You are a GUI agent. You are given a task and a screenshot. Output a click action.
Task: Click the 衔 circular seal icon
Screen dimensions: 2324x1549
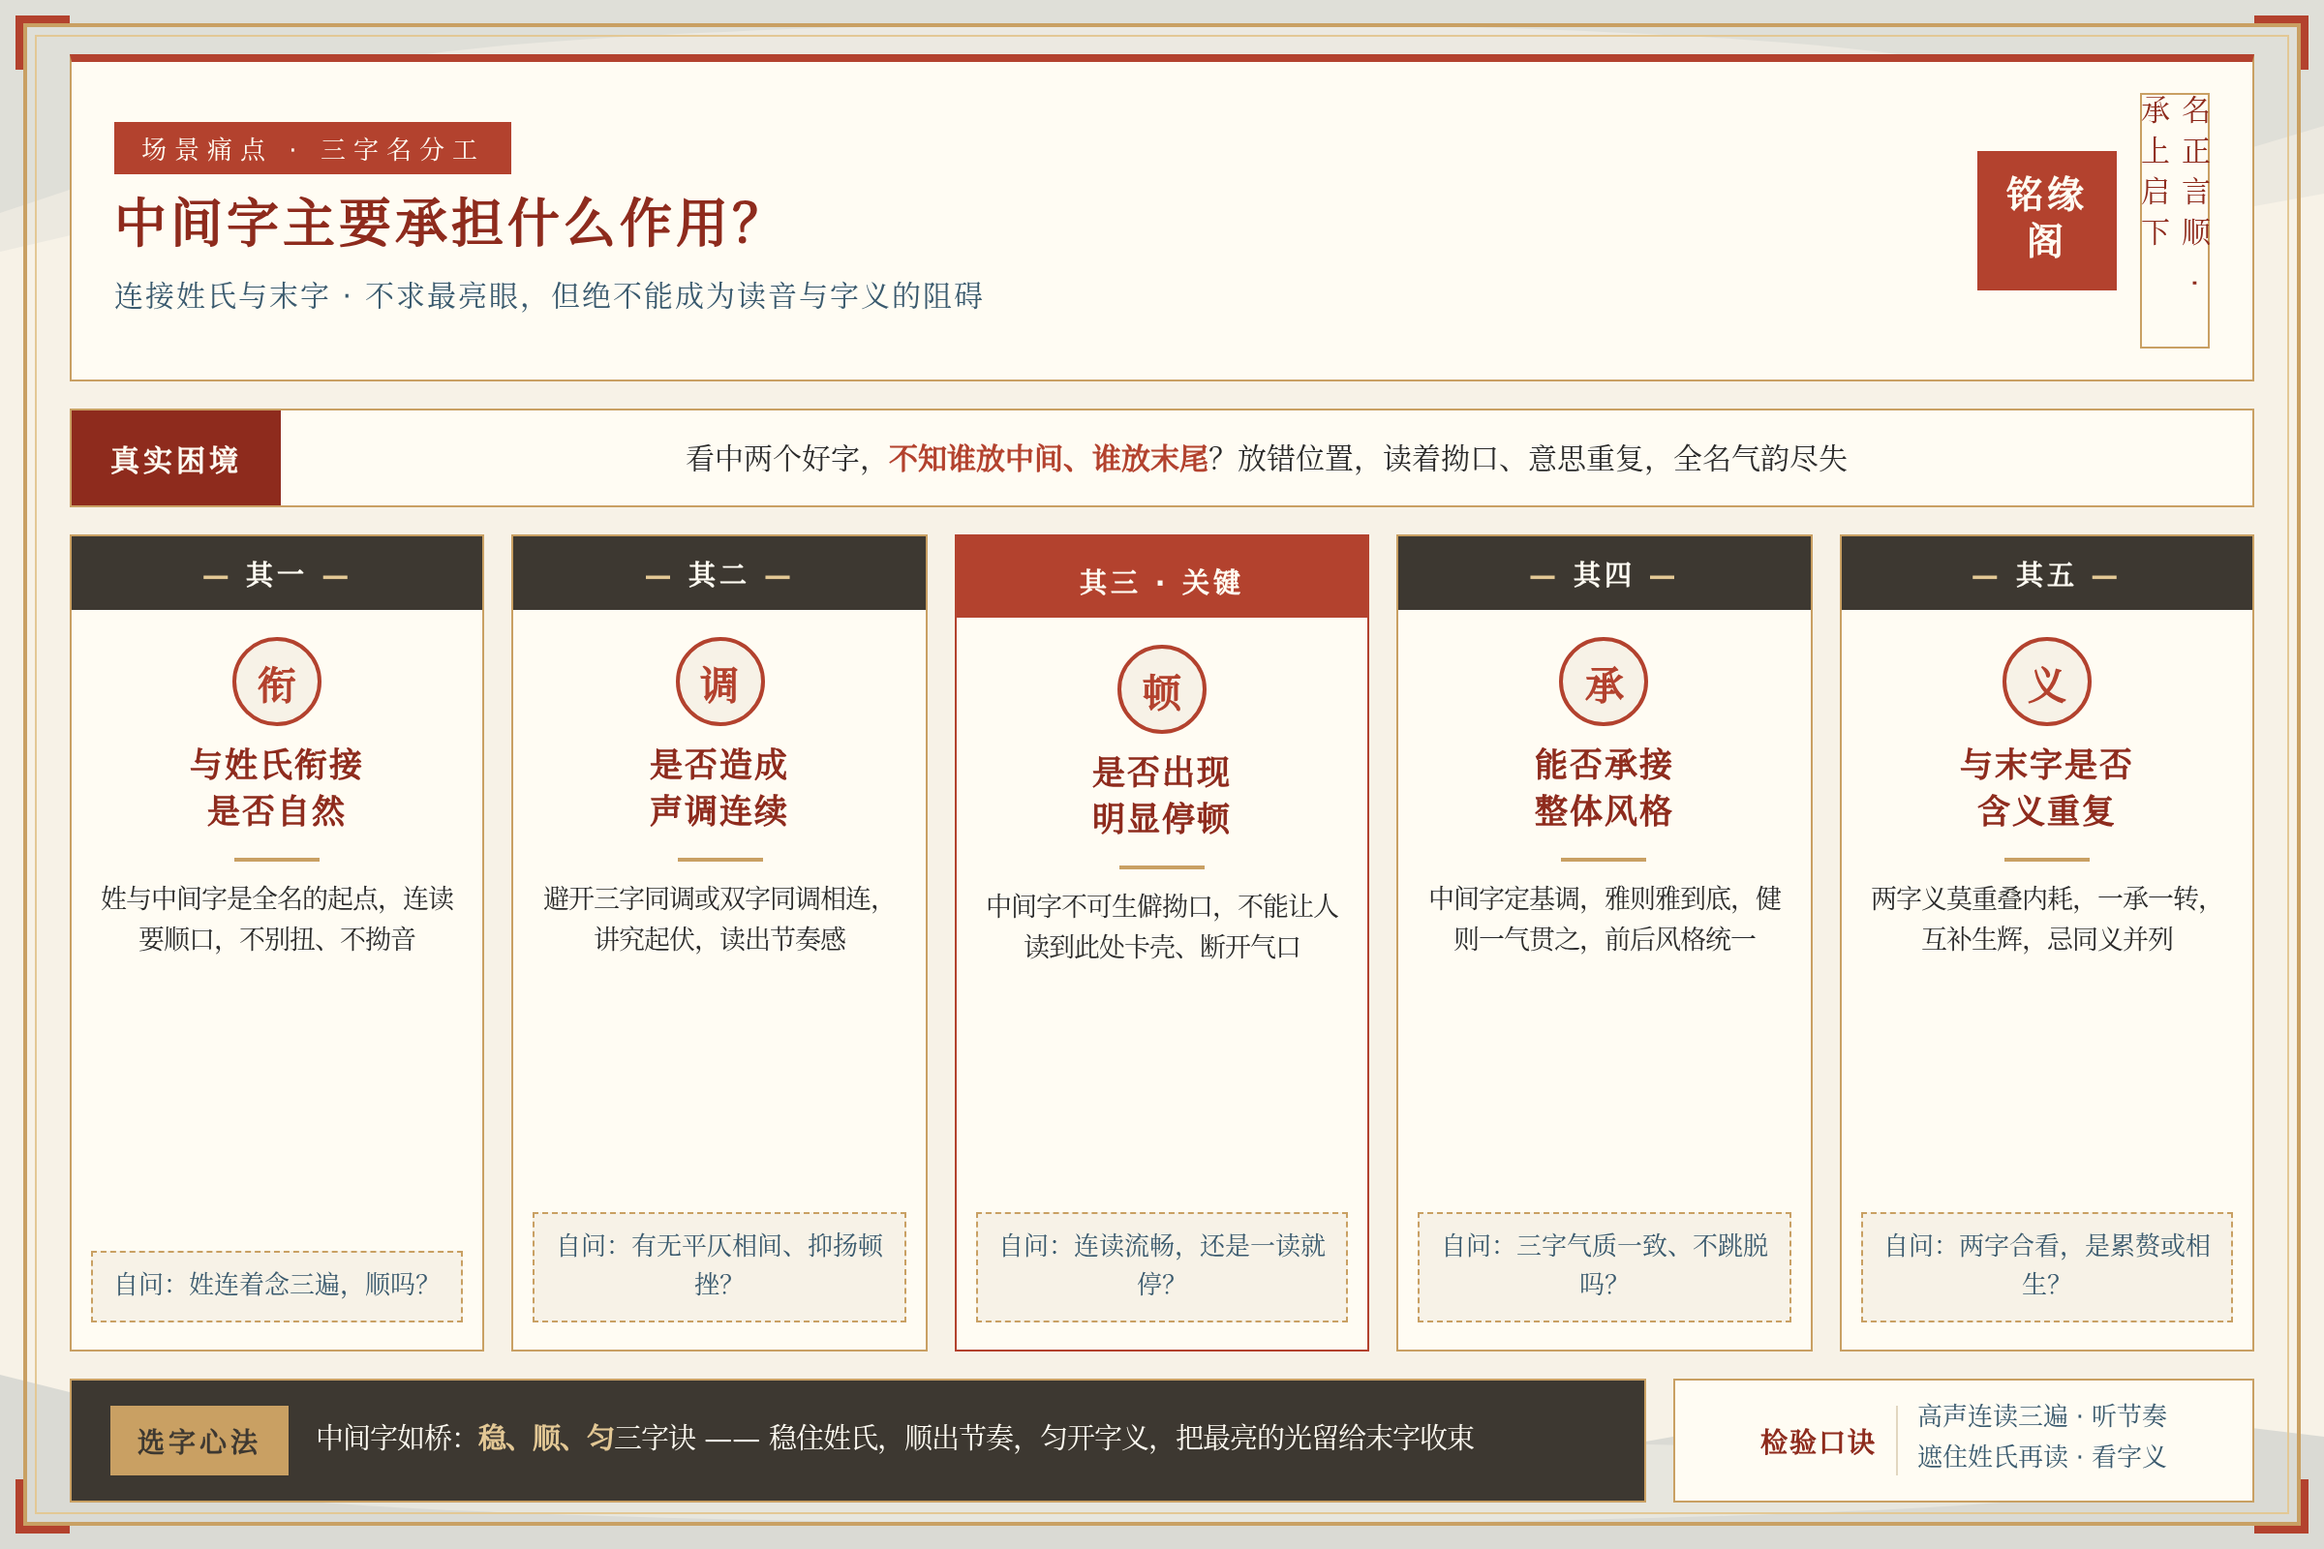point(277,682)
